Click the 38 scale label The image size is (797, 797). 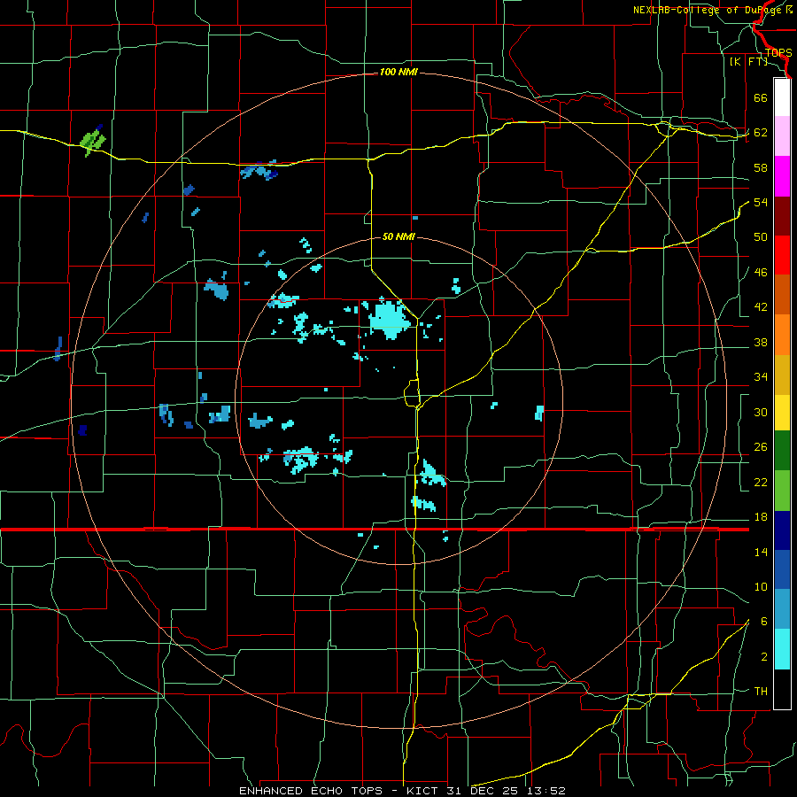(761, 342)
